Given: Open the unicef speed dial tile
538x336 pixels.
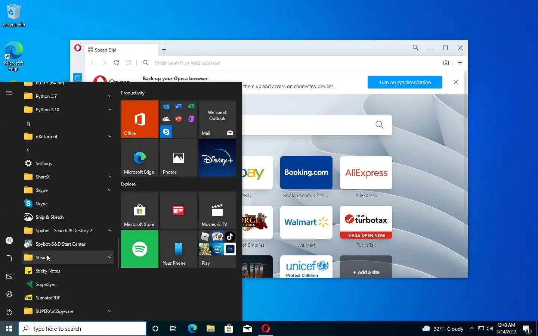Looking at the screenshot, I should pyautogui.click(x=306, y=267).
